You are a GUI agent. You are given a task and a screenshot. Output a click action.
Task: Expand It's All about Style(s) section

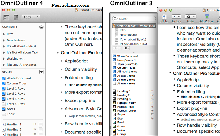click(4, 46)
